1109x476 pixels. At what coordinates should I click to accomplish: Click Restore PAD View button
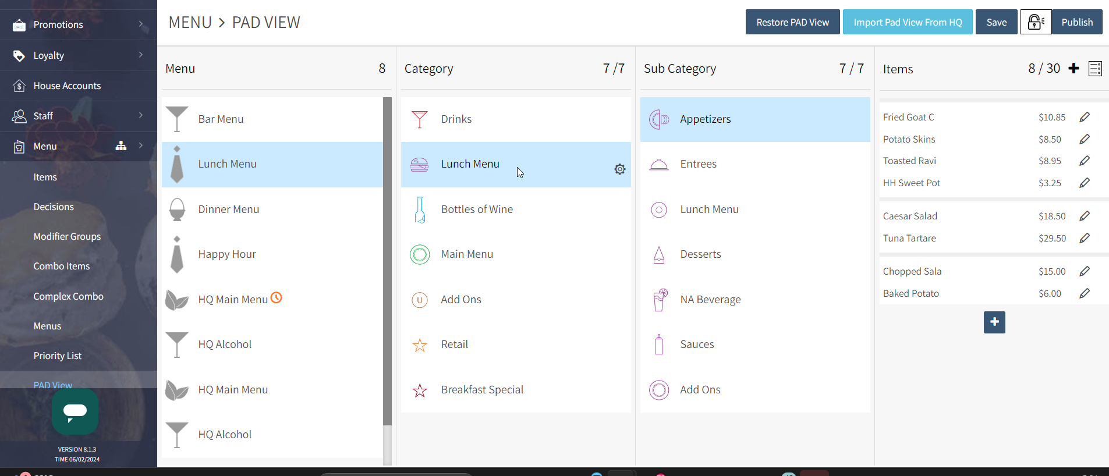792,22
